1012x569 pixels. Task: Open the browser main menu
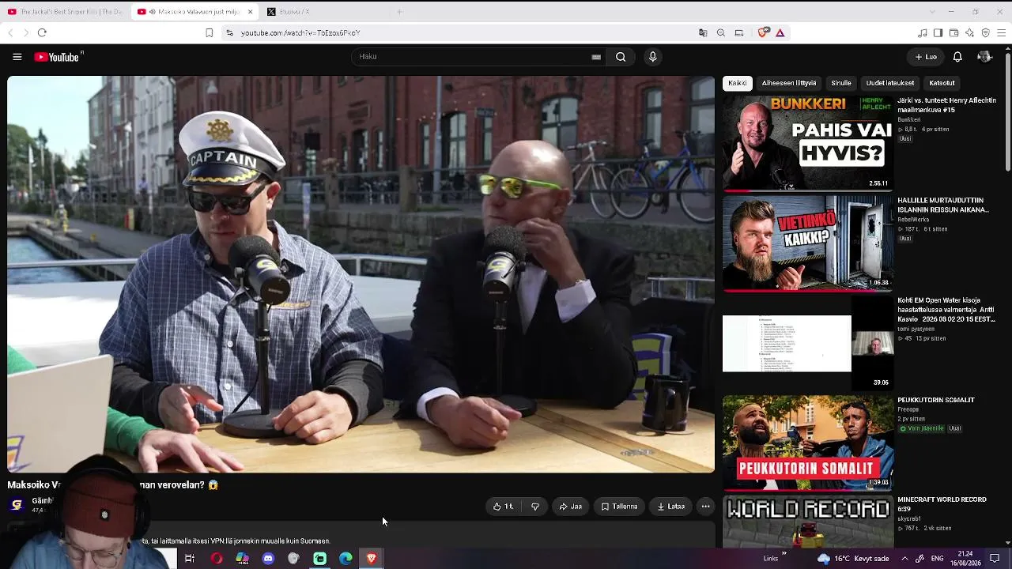click(1001, 32)
